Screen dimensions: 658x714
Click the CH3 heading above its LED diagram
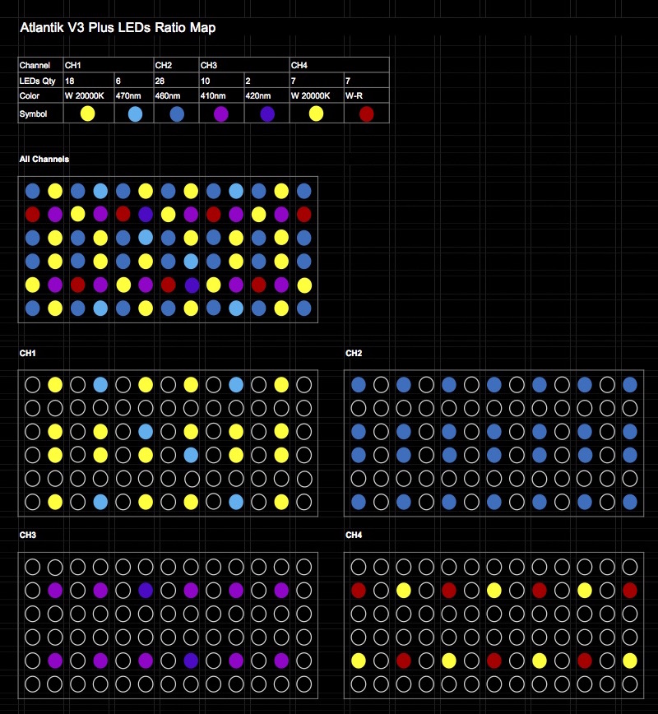click(27, 535)
